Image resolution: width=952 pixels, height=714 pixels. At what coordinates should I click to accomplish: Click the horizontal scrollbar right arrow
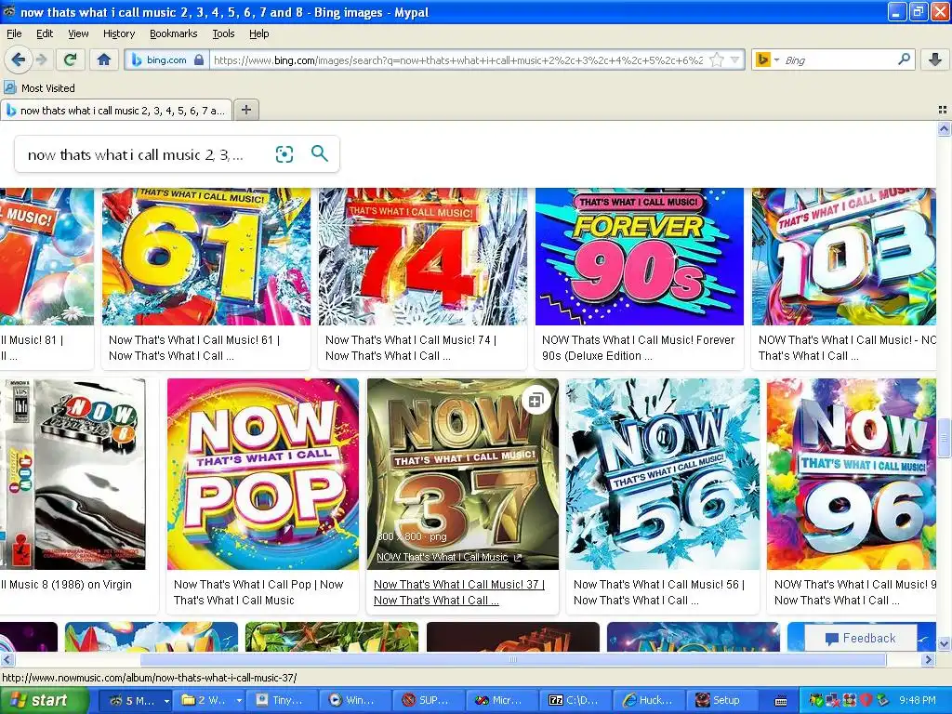click(x=928, y=659)
